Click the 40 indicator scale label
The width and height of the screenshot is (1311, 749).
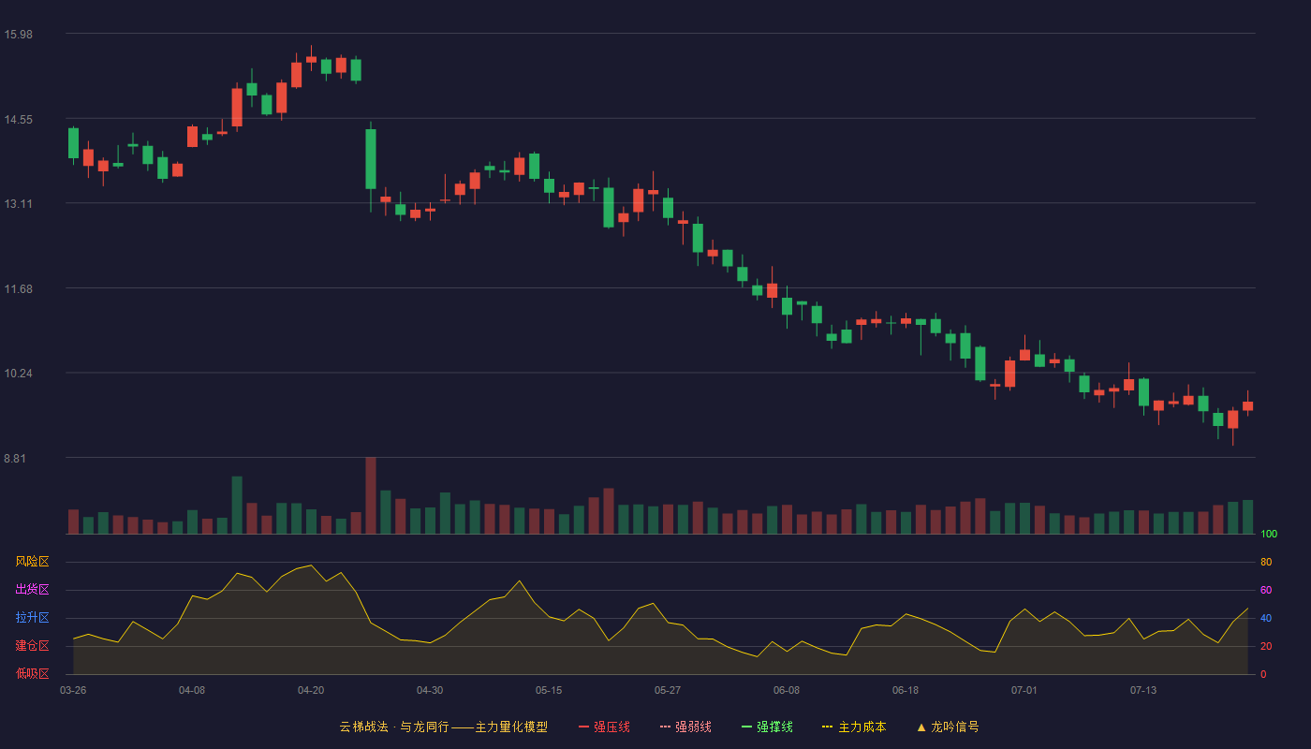pos(1266,619)
